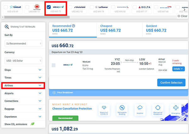Expand the Stops filter
Viewport: 189px width, 134px height.
pos(23,70)
